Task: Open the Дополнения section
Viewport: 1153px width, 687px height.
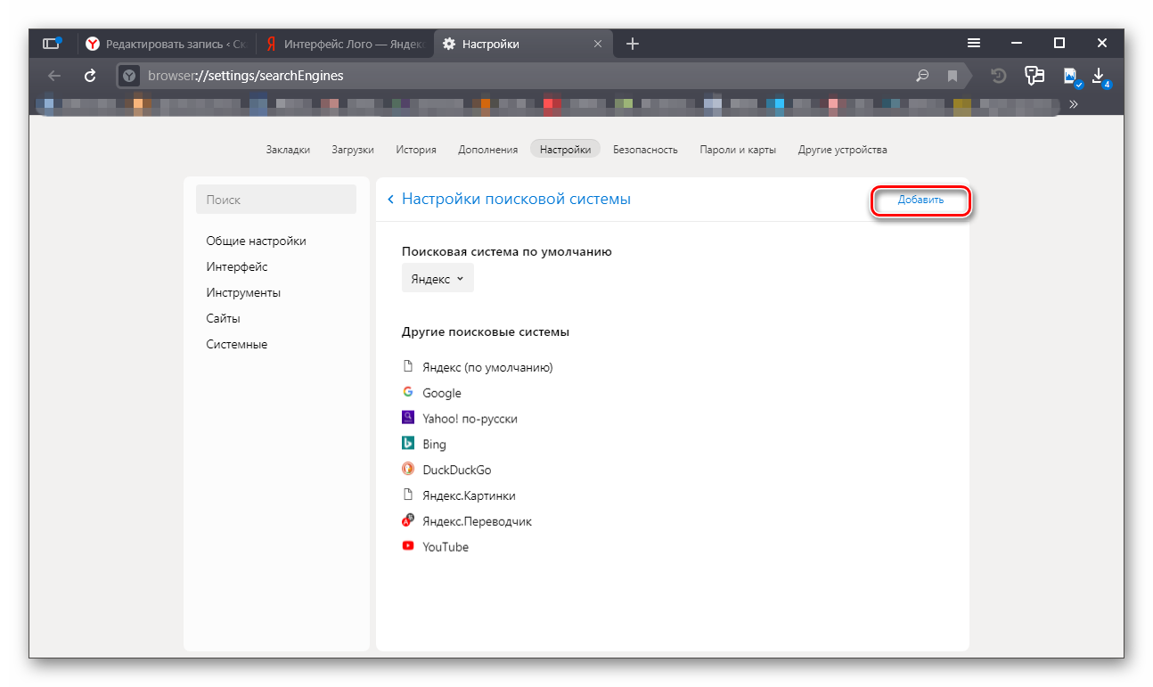Action: [488, 150]
